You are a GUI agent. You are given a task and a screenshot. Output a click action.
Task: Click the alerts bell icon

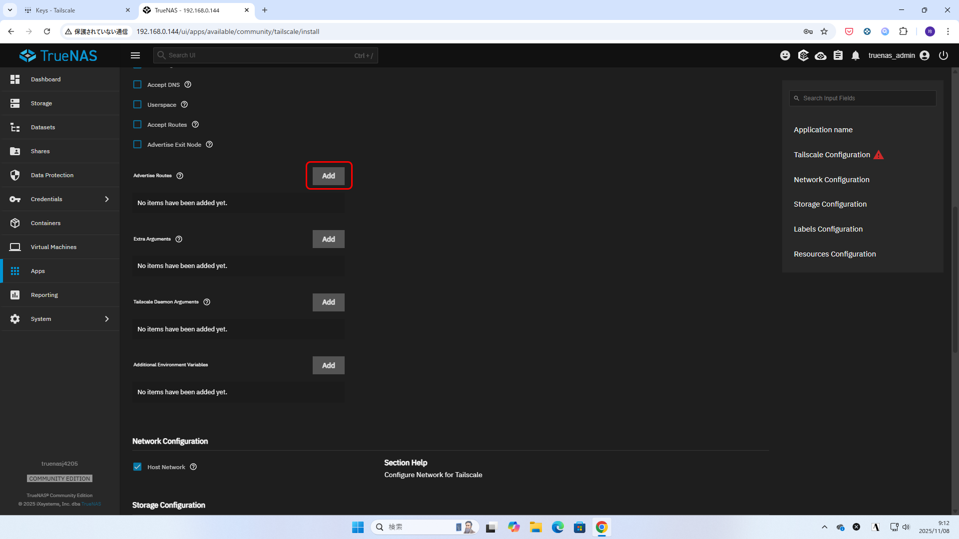(856, 55)
